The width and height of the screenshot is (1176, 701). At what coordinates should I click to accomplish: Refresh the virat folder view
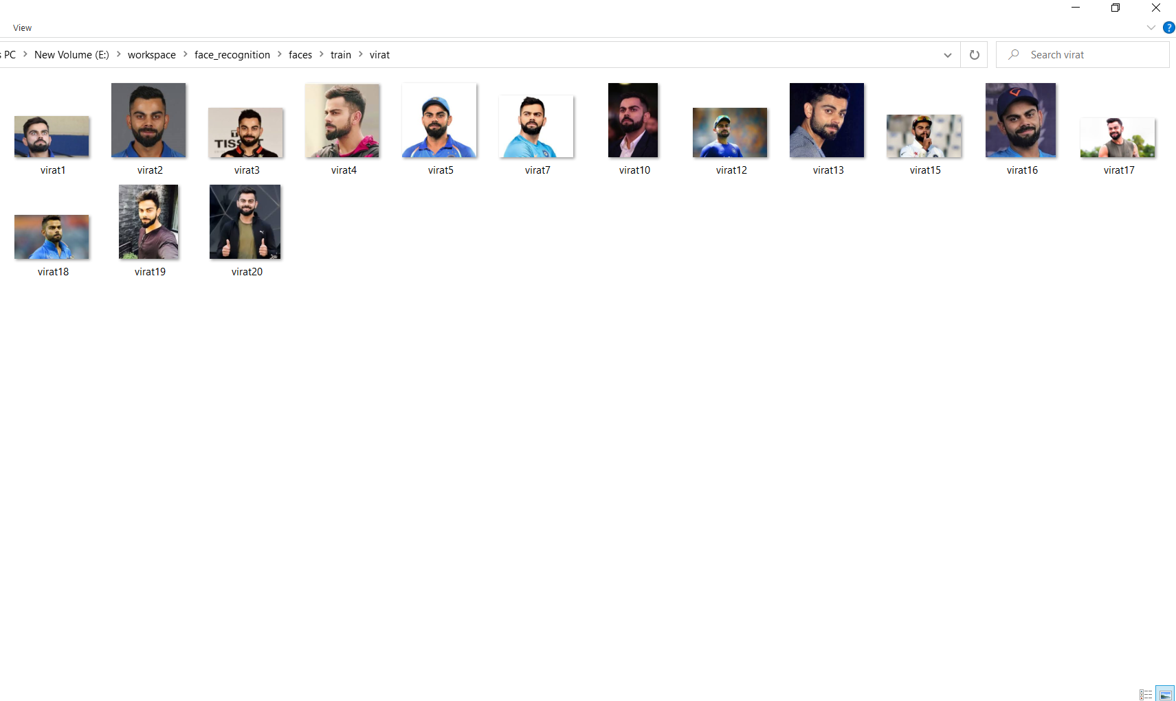coord(974,55)
